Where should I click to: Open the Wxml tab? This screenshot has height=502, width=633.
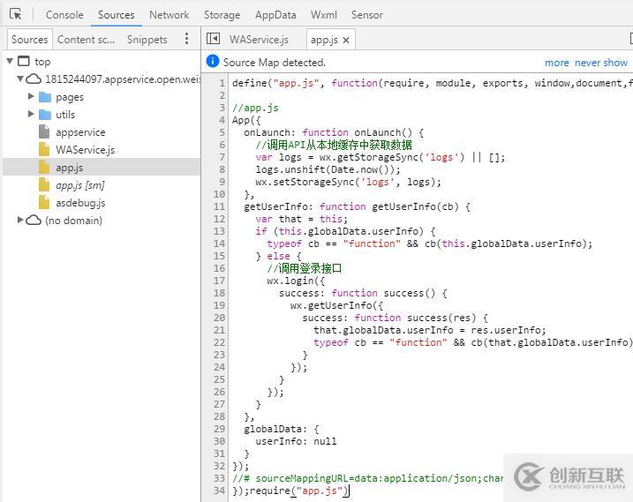pos(324,15)
